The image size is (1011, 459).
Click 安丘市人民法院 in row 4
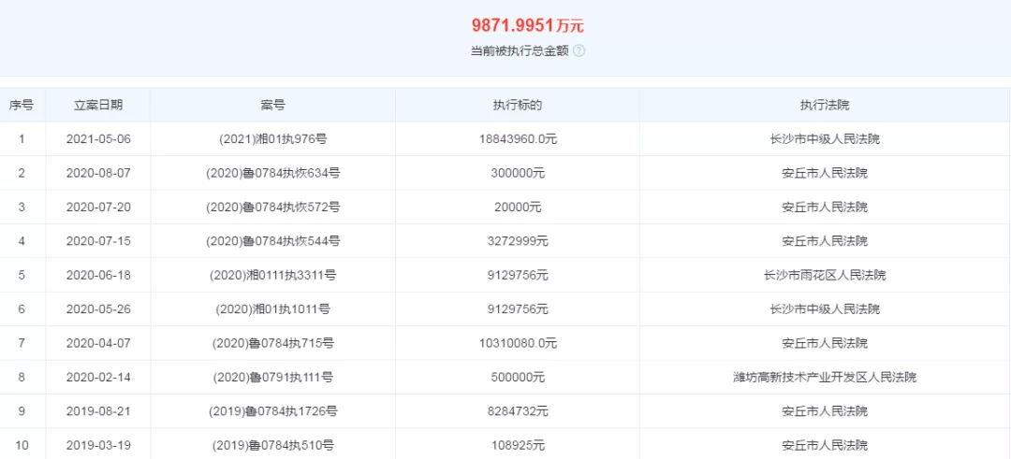[x=825, y=241]
